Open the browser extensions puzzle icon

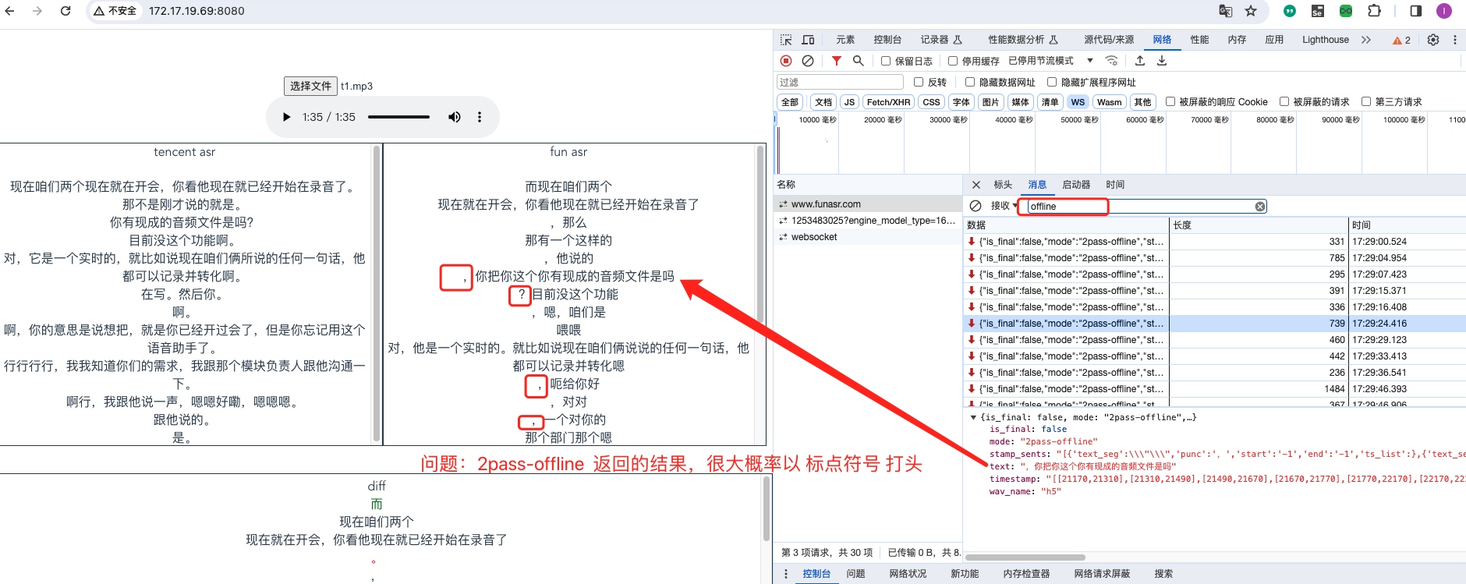click(1374, 11)
